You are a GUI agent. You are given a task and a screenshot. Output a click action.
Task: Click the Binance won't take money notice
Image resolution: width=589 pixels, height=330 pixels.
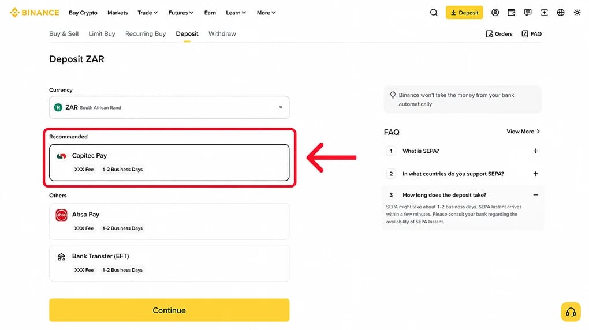(463, 99)
